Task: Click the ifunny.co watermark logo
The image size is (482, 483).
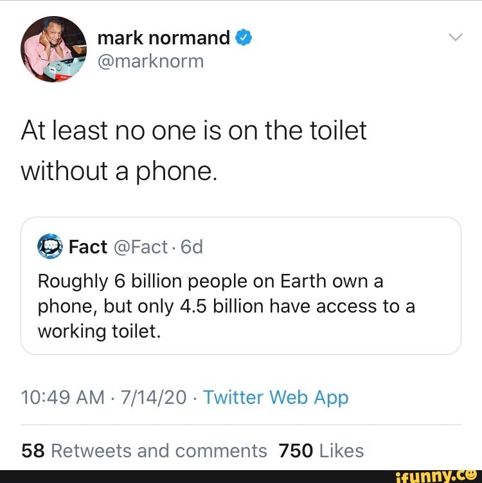Action: (x=437, y=476)
